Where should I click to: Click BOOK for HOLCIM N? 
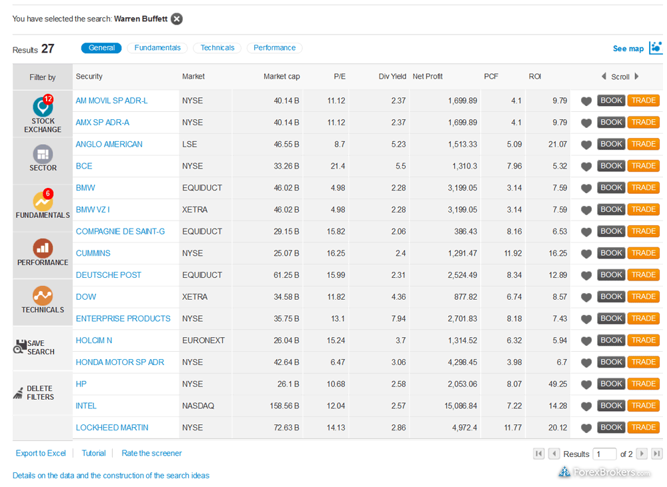[611, 340]
